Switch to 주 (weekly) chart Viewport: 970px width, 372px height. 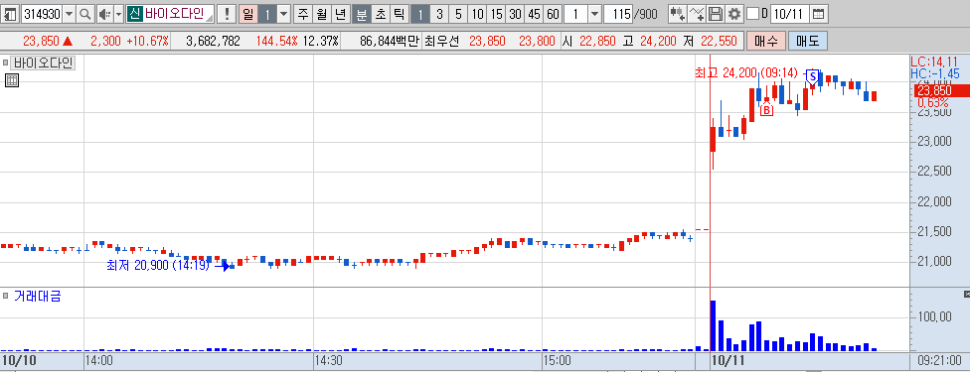(302, 14)
